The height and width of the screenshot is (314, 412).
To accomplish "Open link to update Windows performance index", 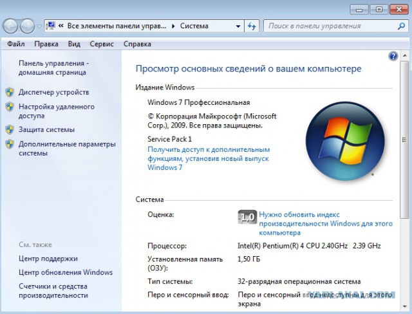I will coord(326,223).
